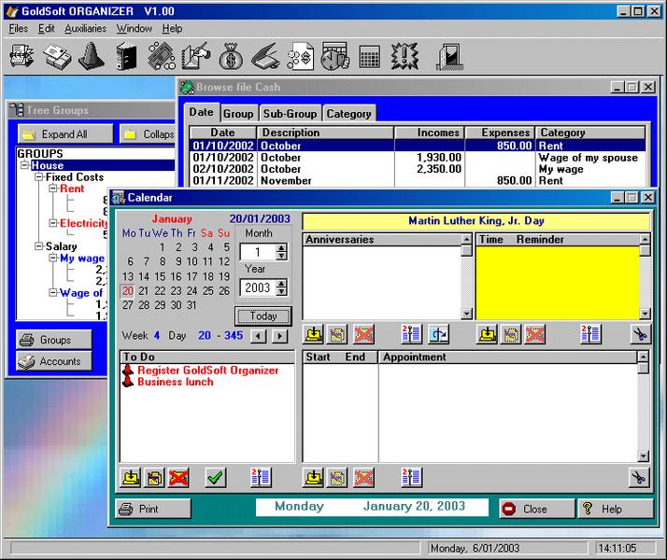
Task: Go to previous day with left arrow
Action: (258, 336)
